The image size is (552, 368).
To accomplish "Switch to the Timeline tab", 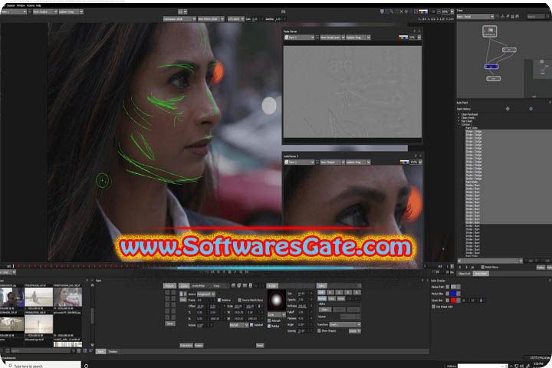I will (113, 351).
